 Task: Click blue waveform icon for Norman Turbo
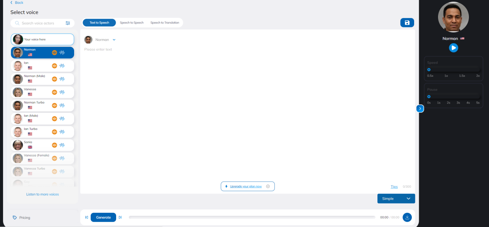coord(62,105)
